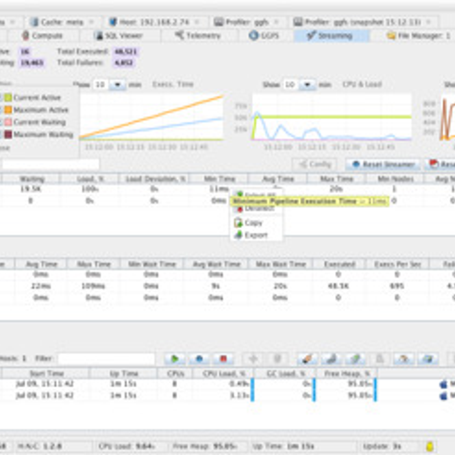455x455 pixels.
Task: Click the blue circle icon in nodes toolbar
Action: [199, 359]
